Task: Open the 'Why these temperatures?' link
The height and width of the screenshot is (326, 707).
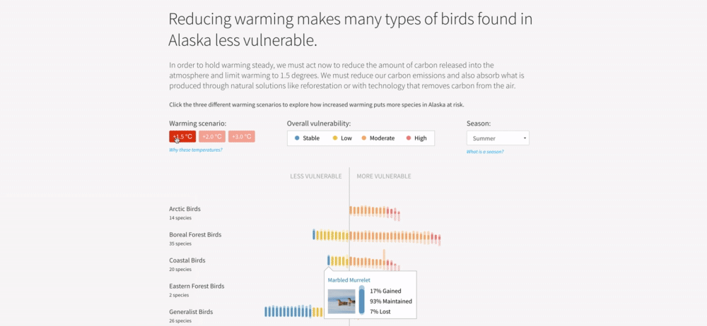Action: [196, 150]
